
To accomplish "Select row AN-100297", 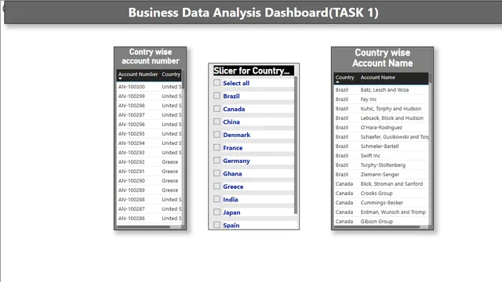I will click(149, 115).
